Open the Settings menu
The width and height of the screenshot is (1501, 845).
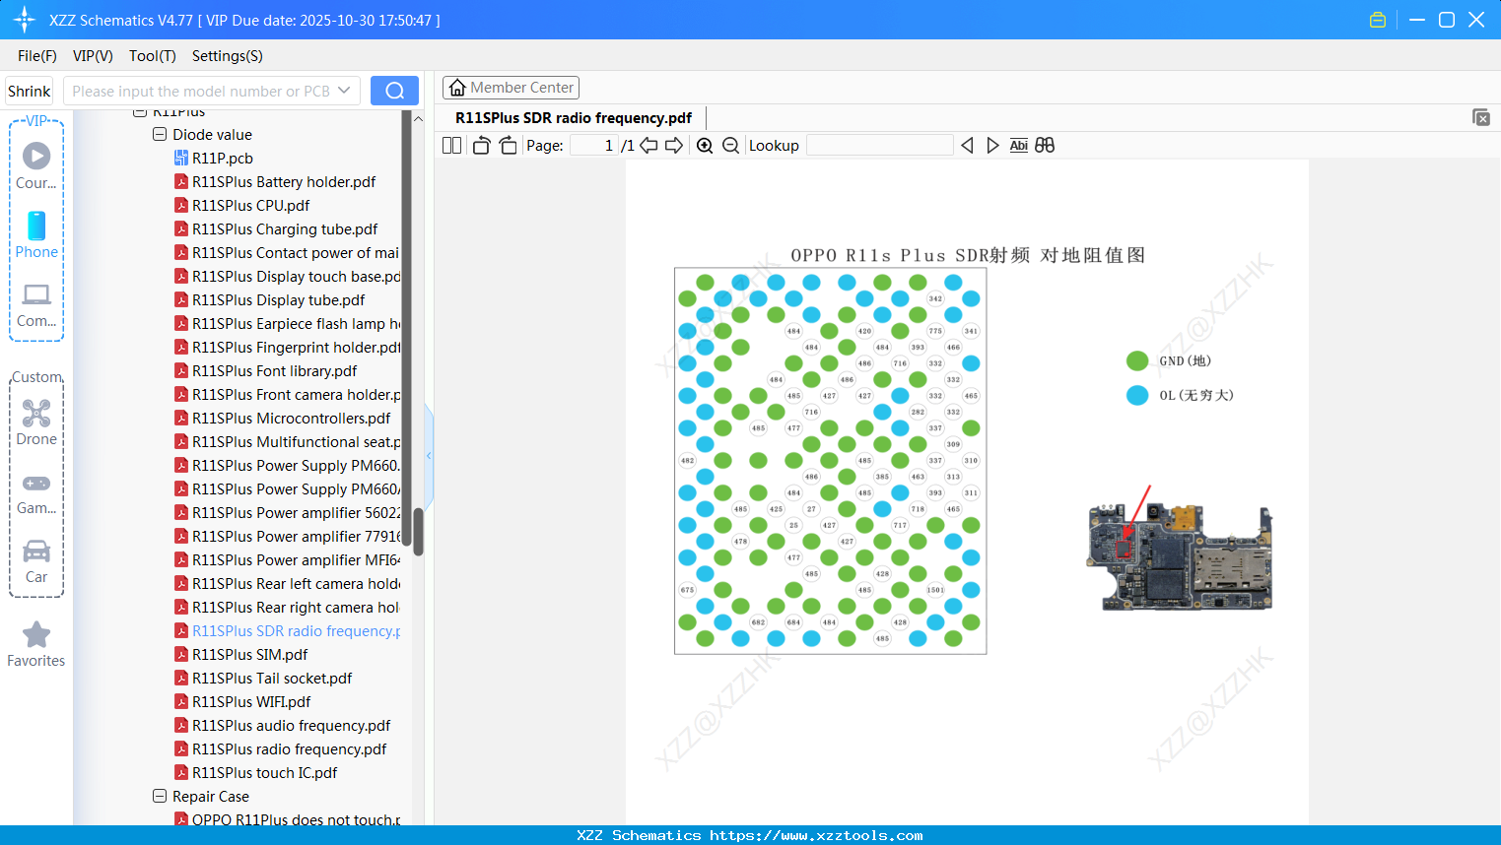coord(228,56)
